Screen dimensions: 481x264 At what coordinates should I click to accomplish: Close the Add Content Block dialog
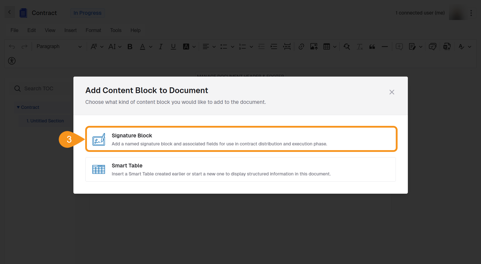coord(392,92)
